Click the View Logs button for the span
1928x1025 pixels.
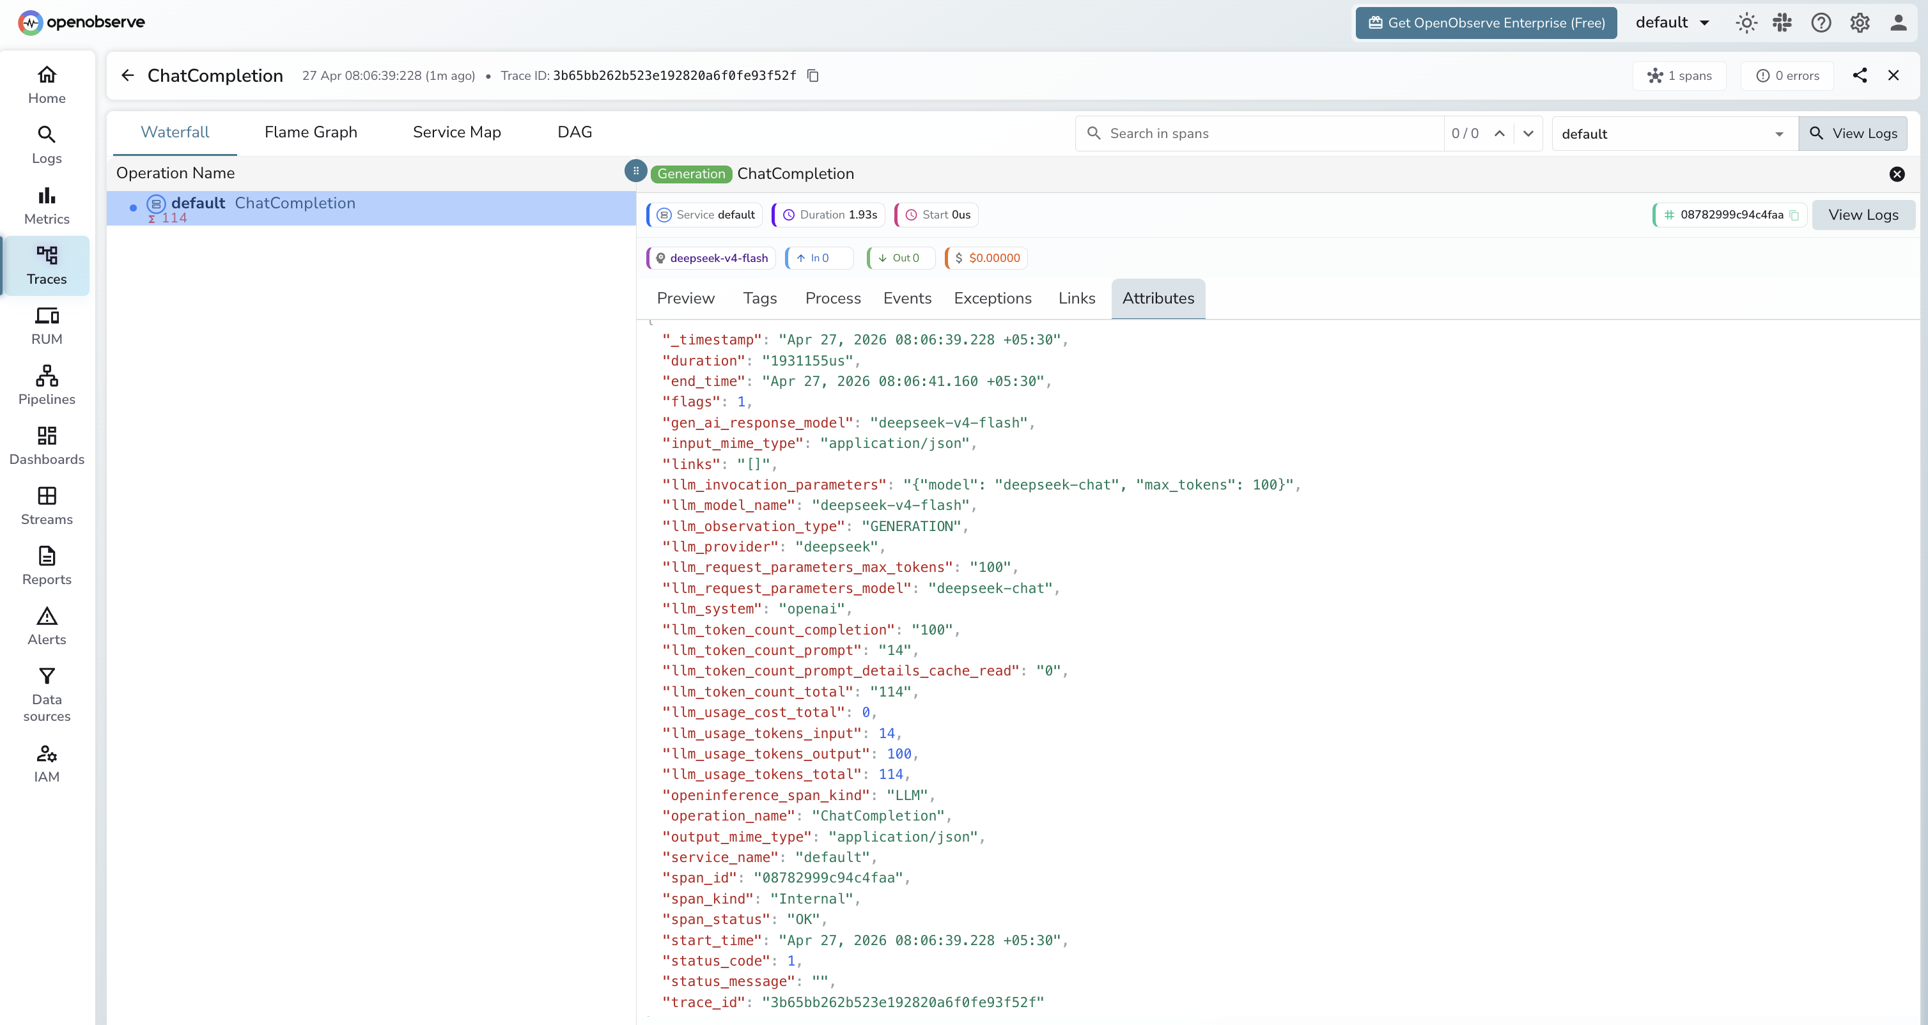[1863, 215]
